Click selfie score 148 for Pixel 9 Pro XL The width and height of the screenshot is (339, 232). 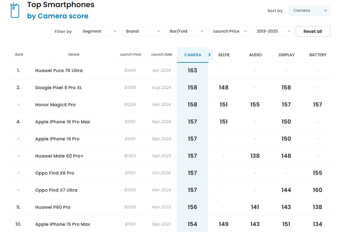pyautogui.click(x=223, y=88)
